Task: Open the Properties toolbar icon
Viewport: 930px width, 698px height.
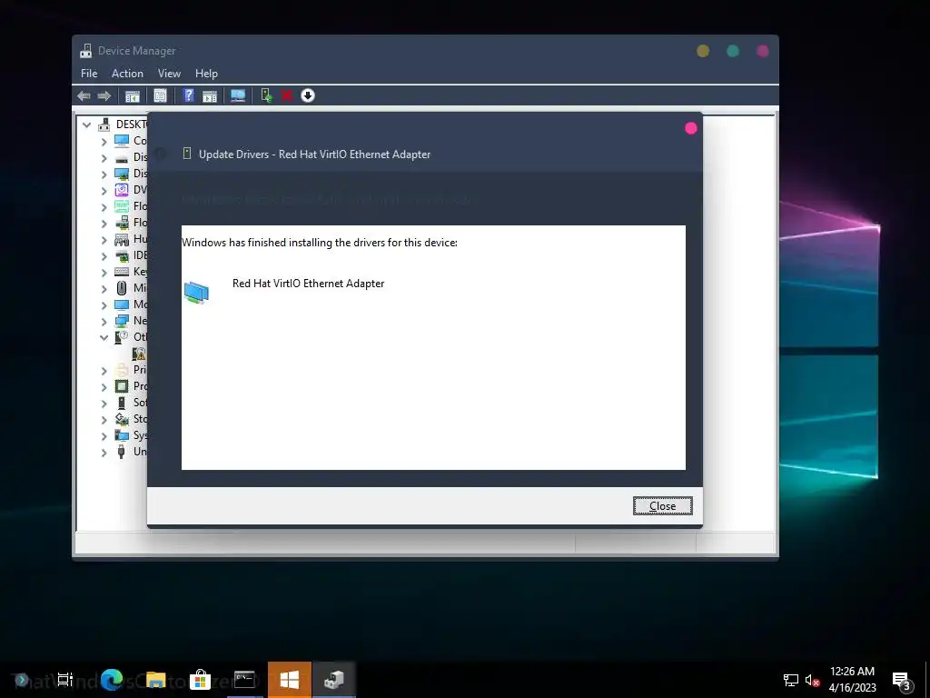Action: [160, 95]
